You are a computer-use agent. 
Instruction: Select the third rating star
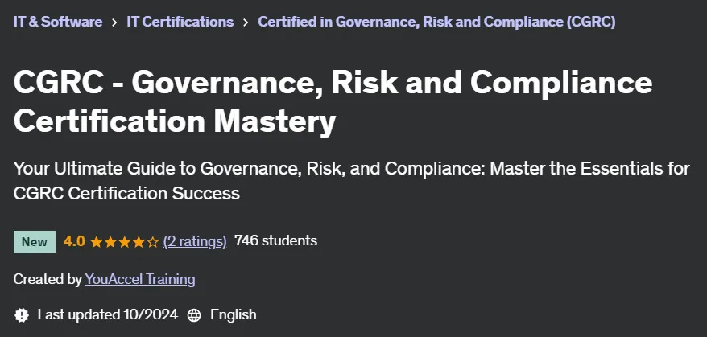[x=125, y=242]
